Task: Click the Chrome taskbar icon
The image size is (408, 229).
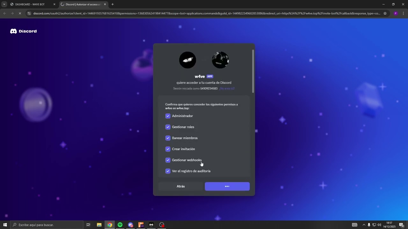Action: click(x=110, y=225)
